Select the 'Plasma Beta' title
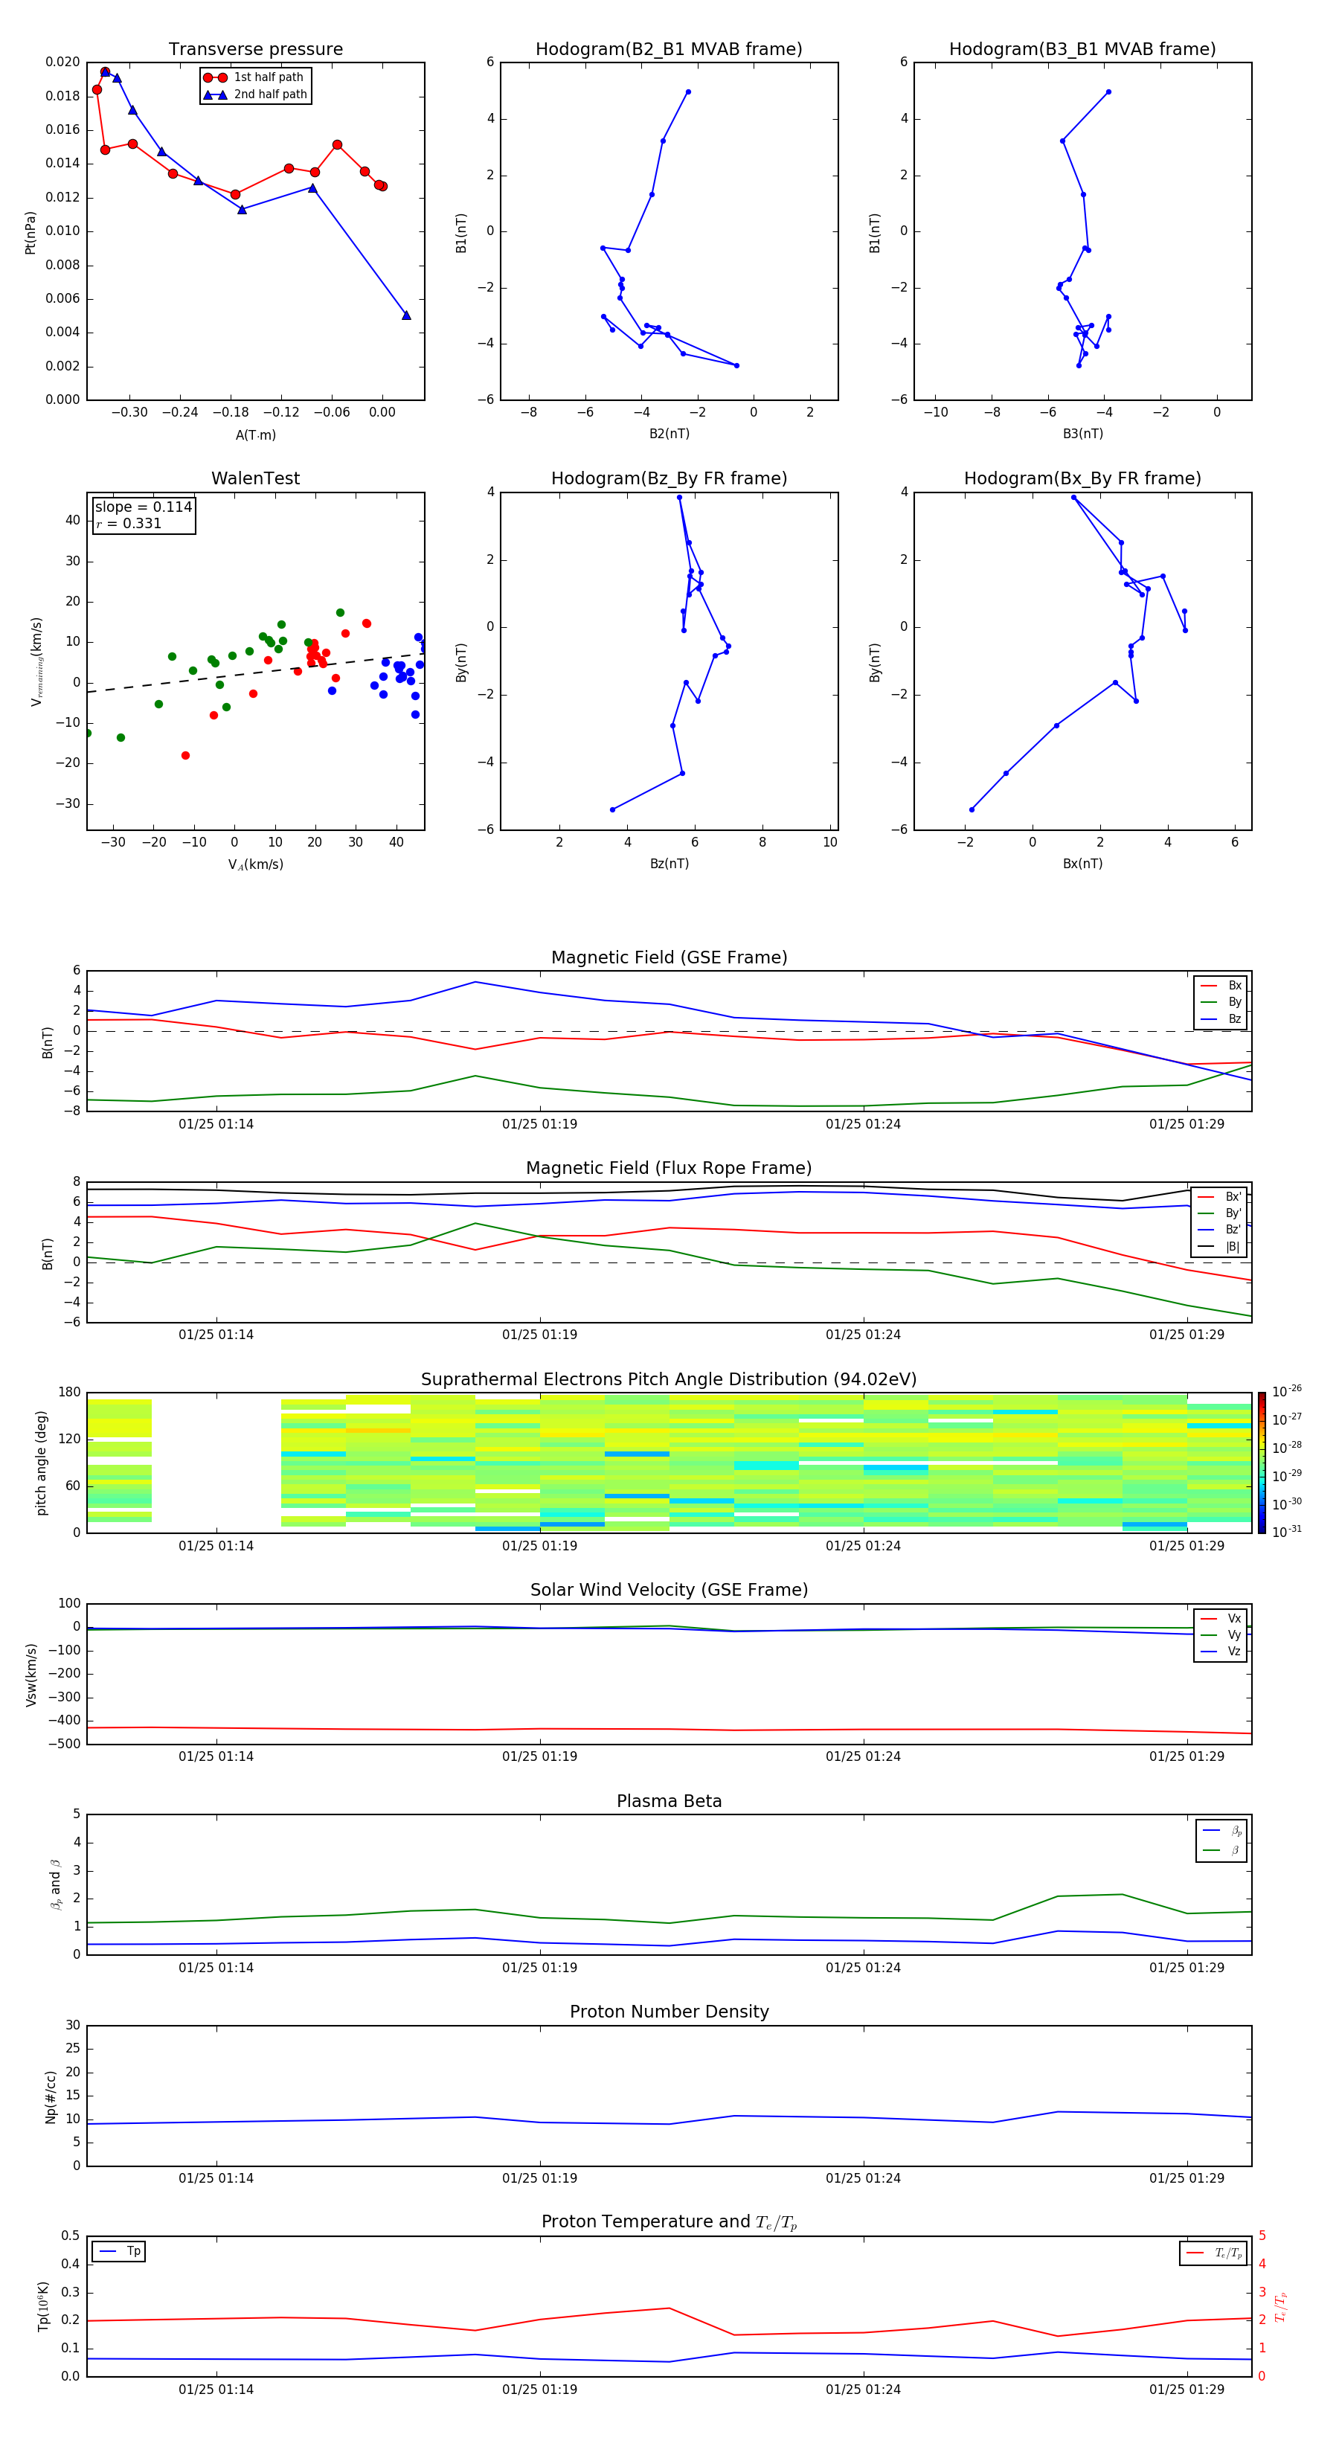The height and width of the screenshot is (2455, 1339). coord(669,1802)
